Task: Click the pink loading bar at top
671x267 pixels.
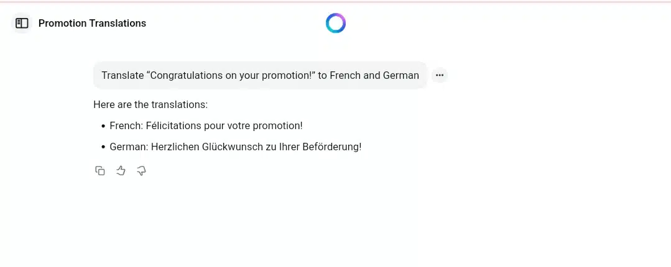Action: [336, 2]
